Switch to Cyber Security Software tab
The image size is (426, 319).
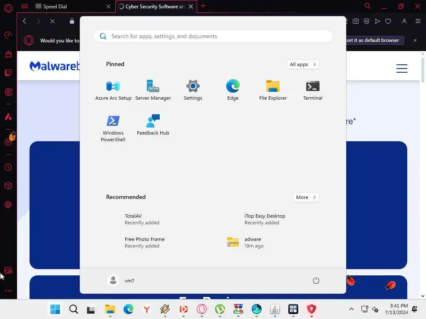(155, 7)
